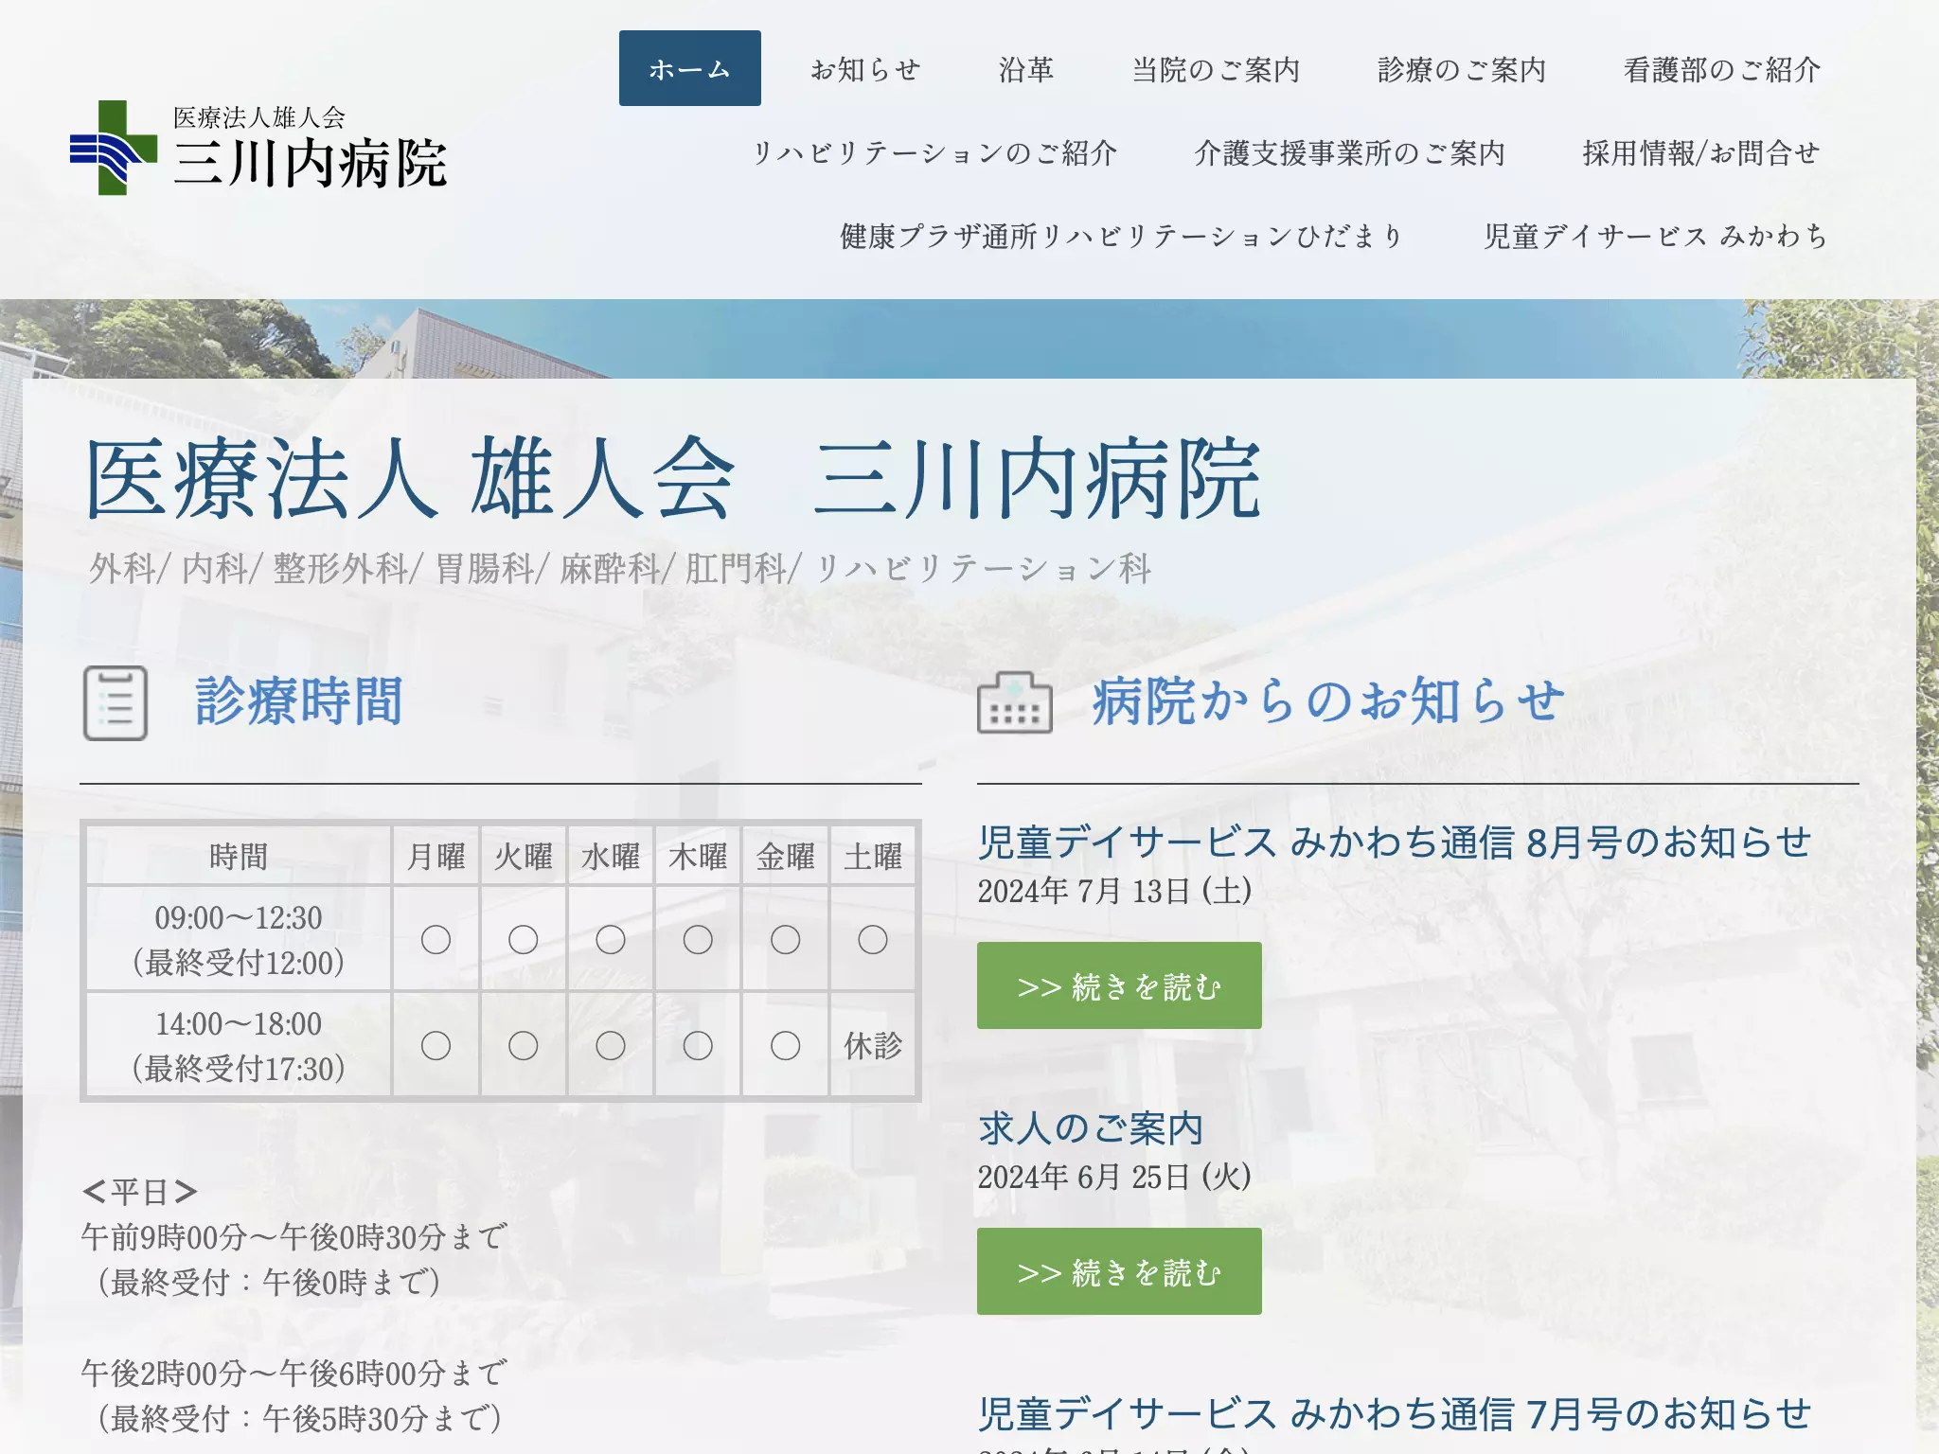Click 続きを読む under 求人のご案内

[x=1119, y=1271]
